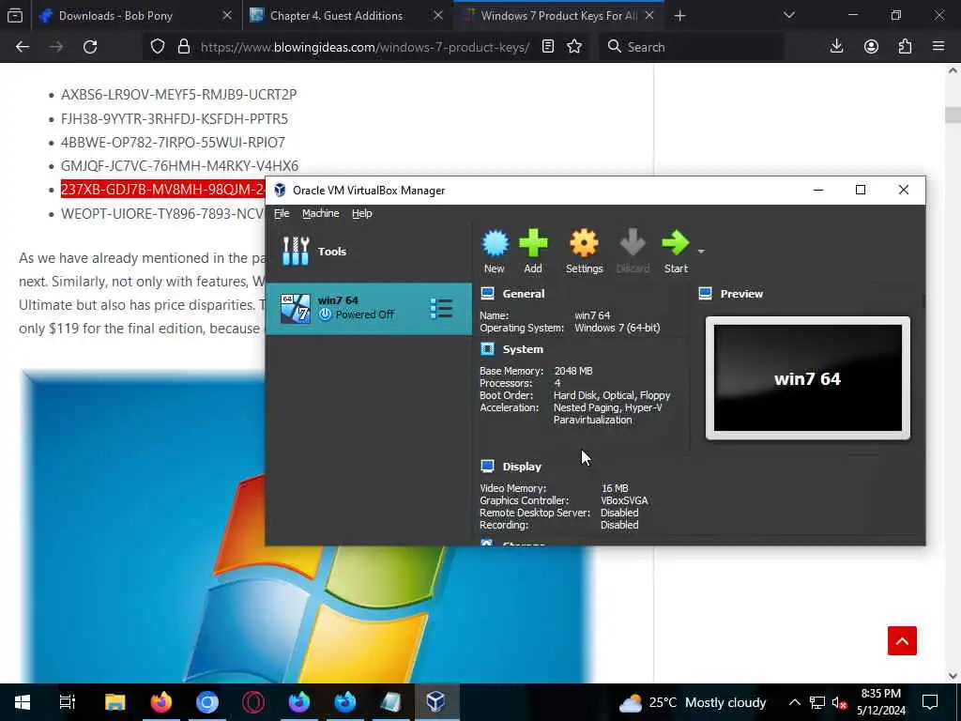
Task: Show hidden system tray icons
Action: point(794,702)
